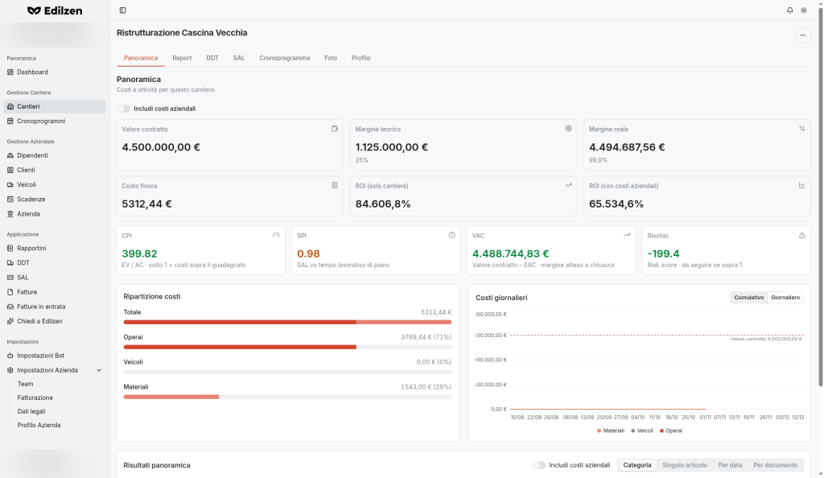The image size is (824, 478).
Task: Click the Azienda building icon
Action: (x=10, y=214)
